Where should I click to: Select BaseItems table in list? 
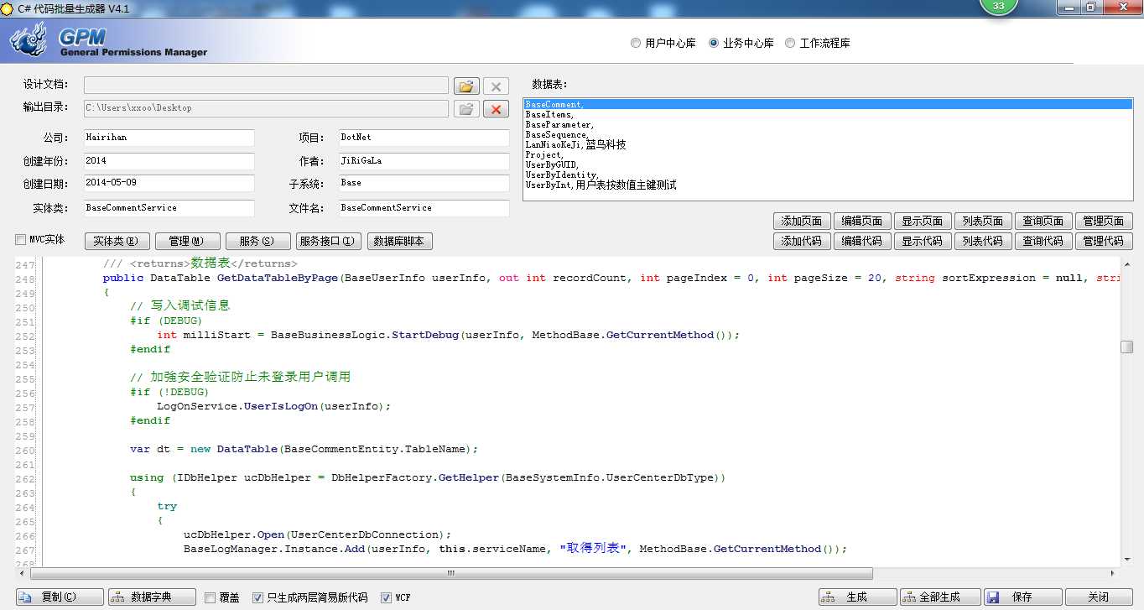pos(828,115)
